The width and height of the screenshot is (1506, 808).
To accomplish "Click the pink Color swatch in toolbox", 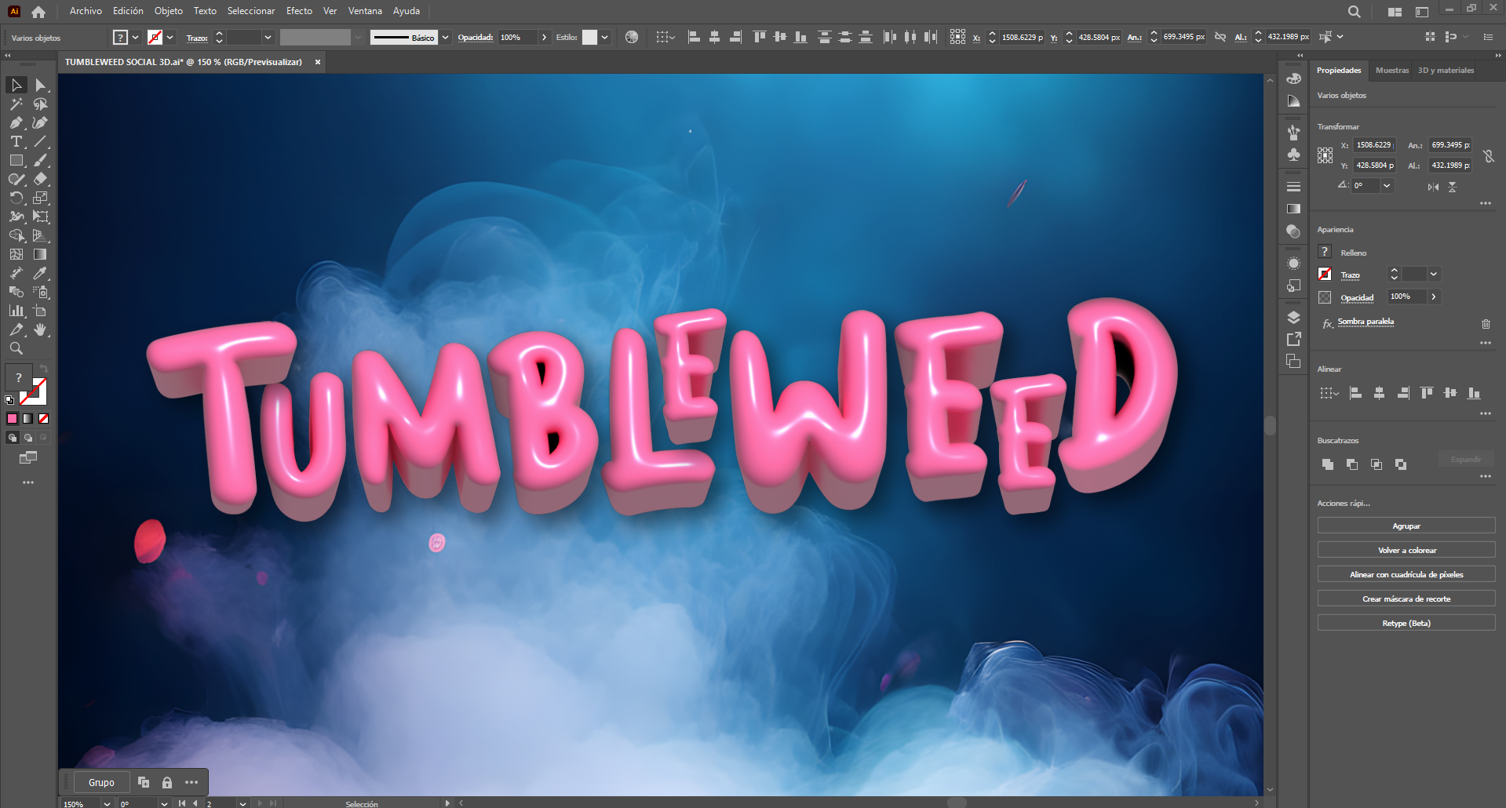I will (x=13, y=418).
